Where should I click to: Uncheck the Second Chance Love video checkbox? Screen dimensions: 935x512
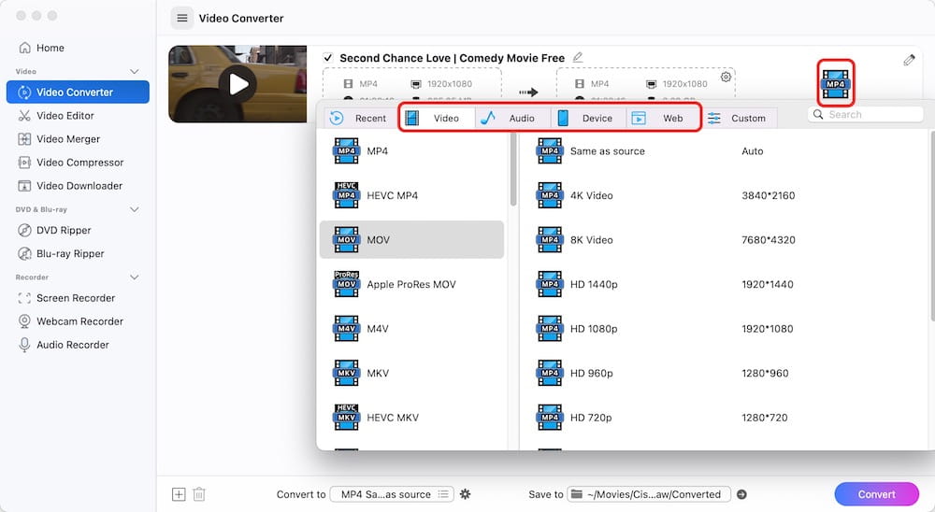point(327,58)
